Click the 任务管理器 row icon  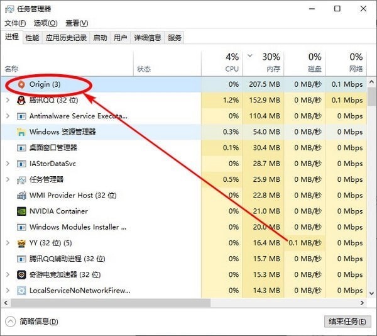21,180
